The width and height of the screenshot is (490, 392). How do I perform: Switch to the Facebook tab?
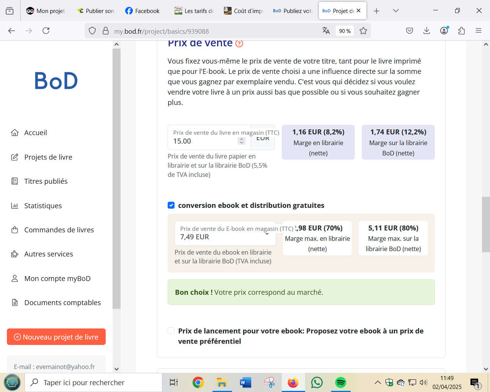[142, 11]
